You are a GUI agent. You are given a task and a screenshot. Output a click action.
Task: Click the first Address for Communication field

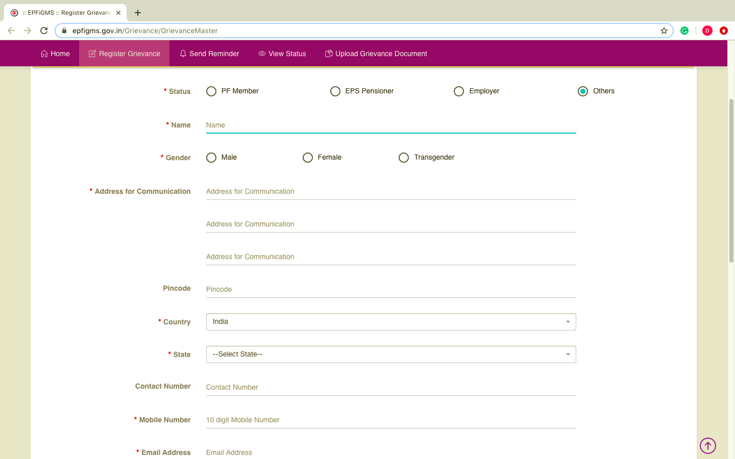(x=391, y=191)
